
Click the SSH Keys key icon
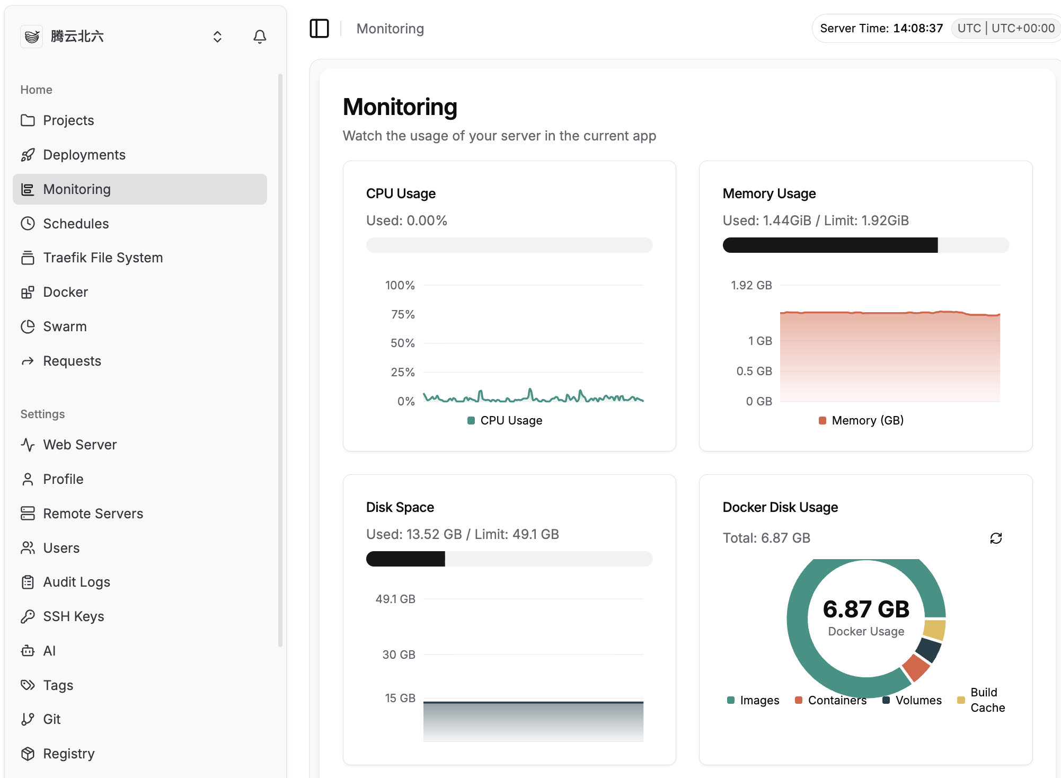pos(28,616)
